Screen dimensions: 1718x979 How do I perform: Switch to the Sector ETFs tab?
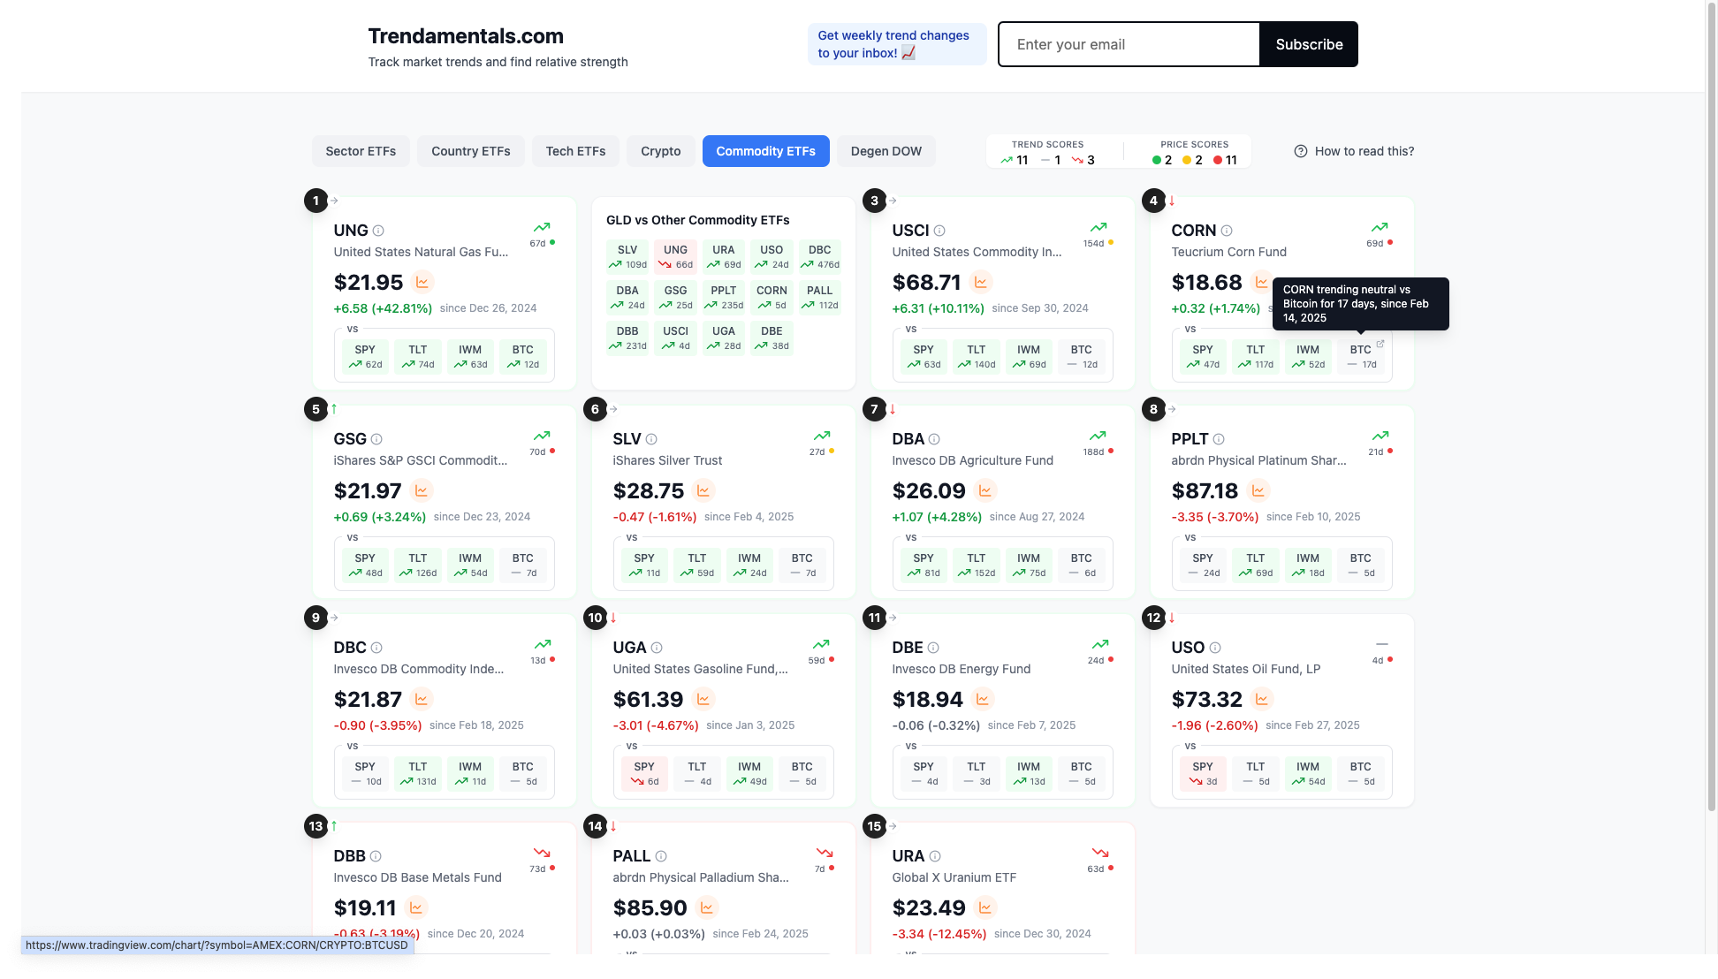pos(361,151)
